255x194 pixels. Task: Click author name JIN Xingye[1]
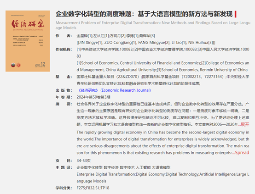point(90,43)
